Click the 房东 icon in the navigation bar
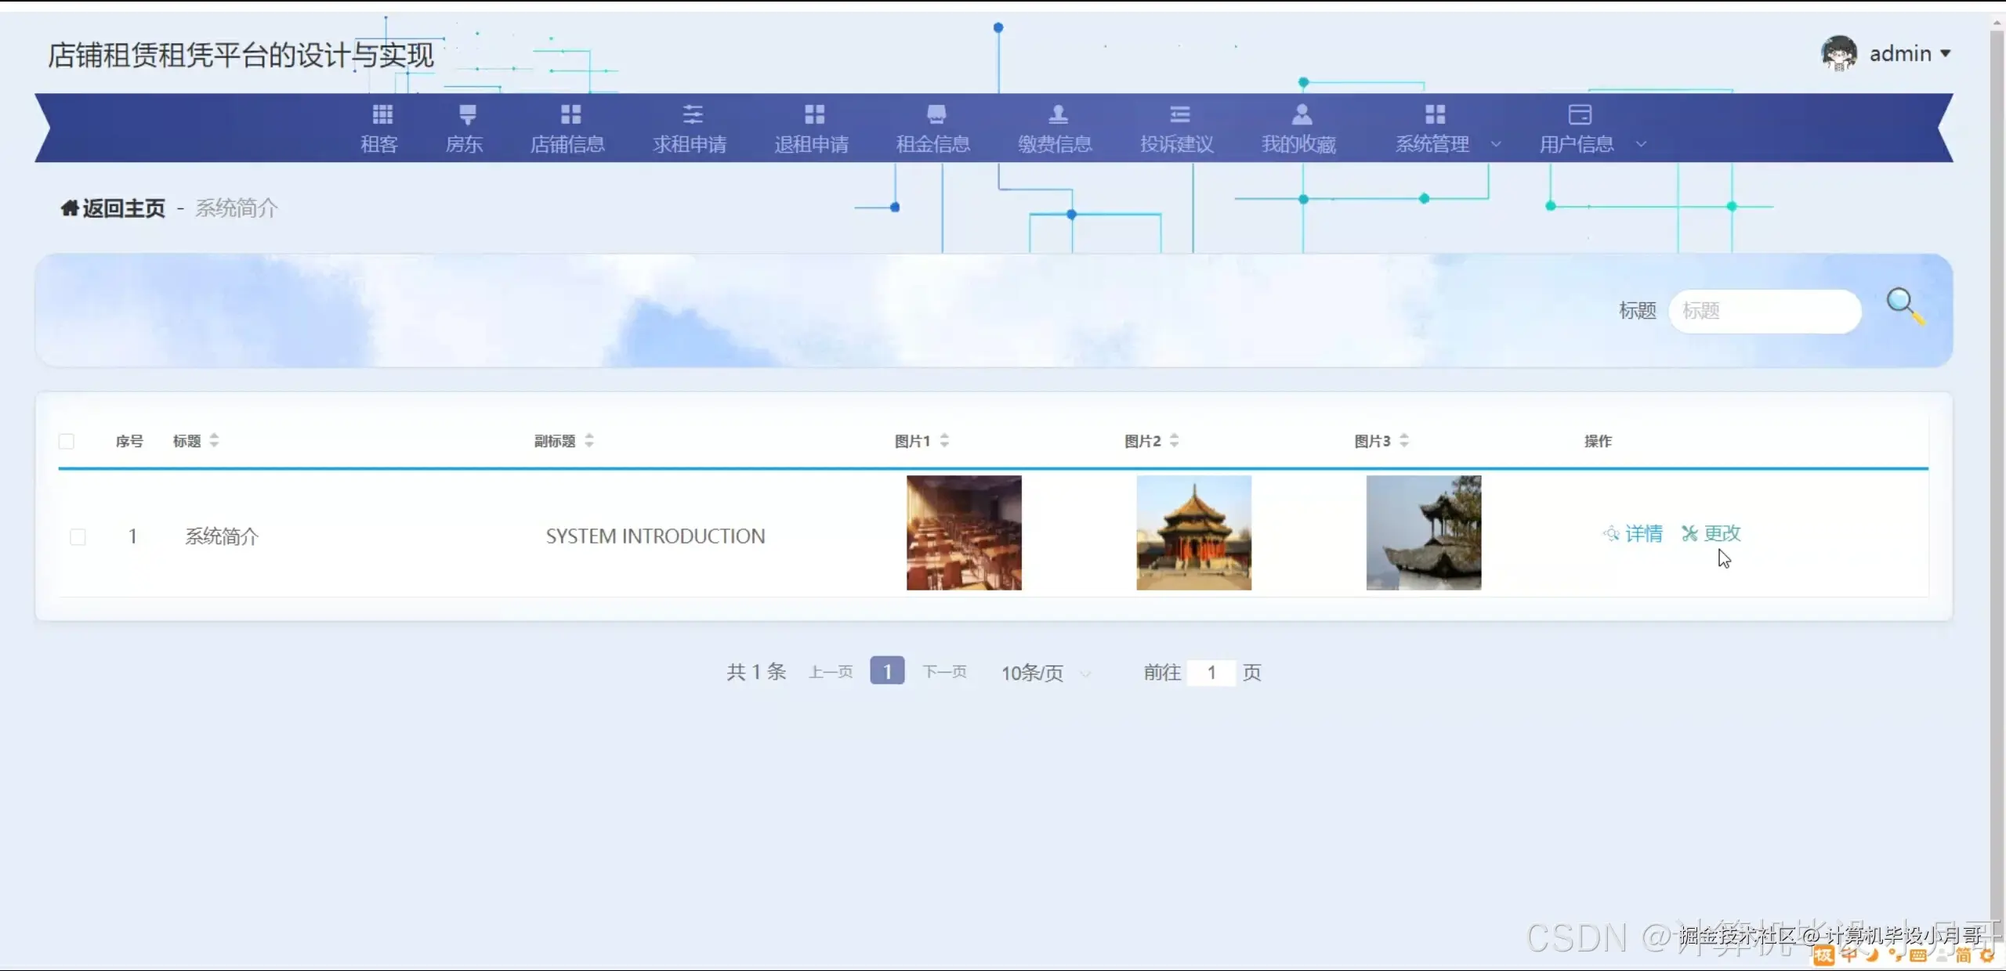The height and width of the screenshot is (971, 2006). tap(467, 115)
